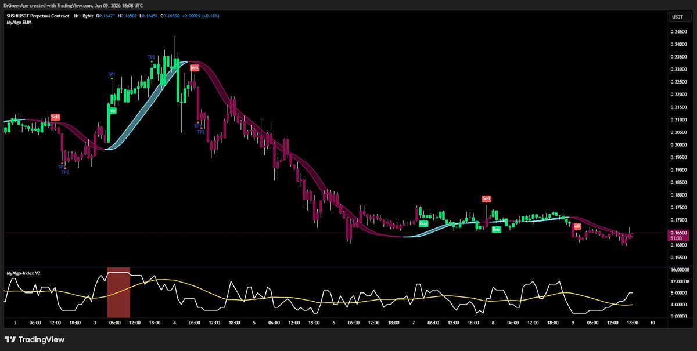Click the partially hidden Sell label on June 9
Screen dimensions: 697x351
577,226
